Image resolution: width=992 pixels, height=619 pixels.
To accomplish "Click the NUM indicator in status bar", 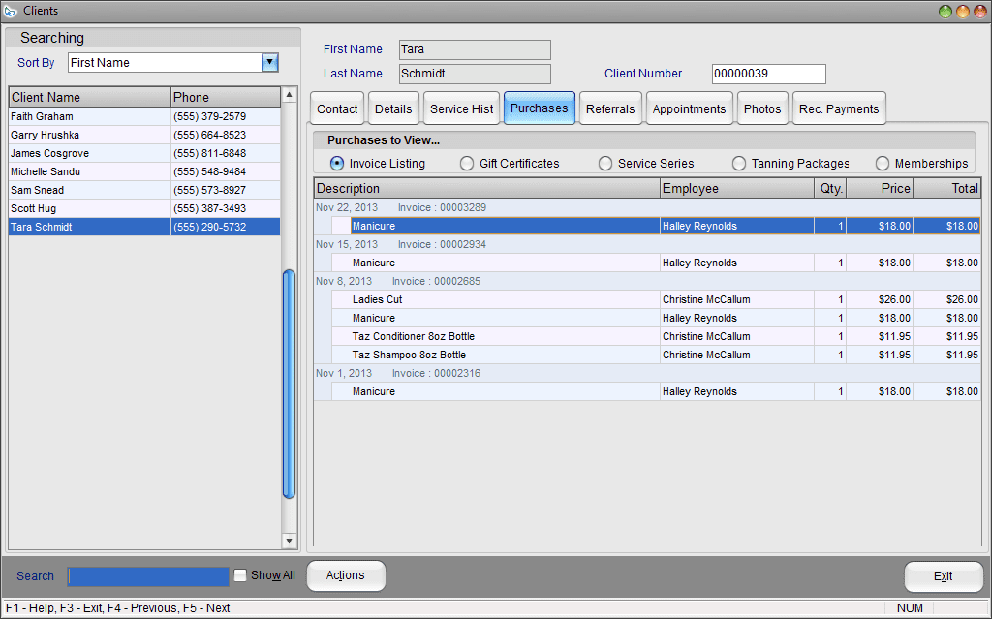I will point(910,608).
